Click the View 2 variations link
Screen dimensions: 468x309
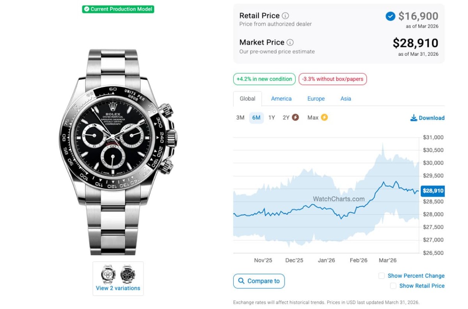(x=118, y=288)
